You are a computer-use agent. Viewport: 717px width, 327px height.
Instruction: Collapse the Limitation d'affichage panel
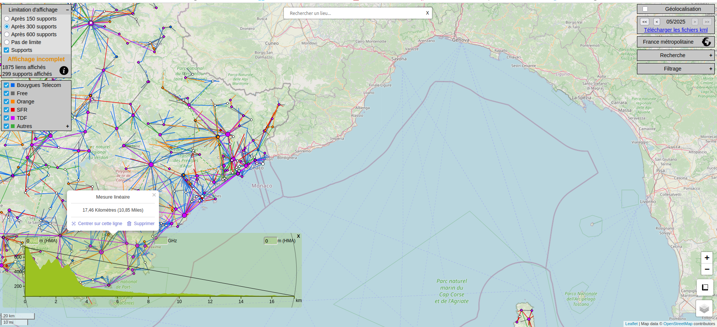coord(67,10)
